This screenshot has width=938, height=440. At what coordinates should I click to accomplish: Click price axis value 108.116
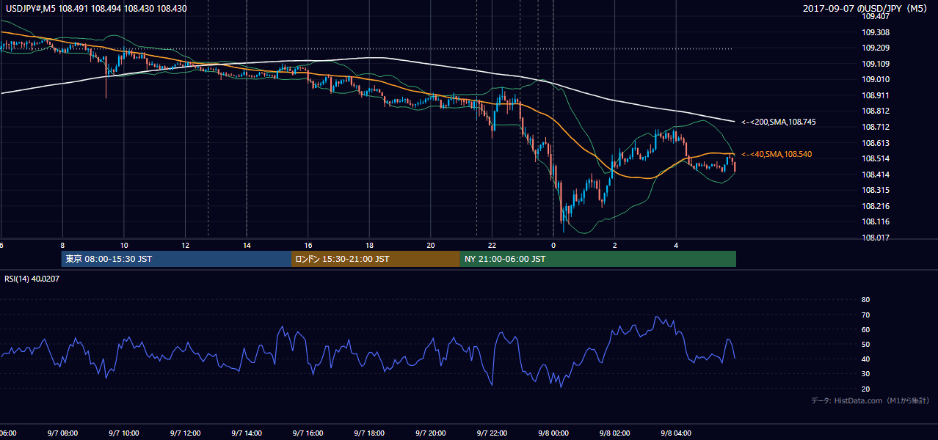click(x=876, y=221)
